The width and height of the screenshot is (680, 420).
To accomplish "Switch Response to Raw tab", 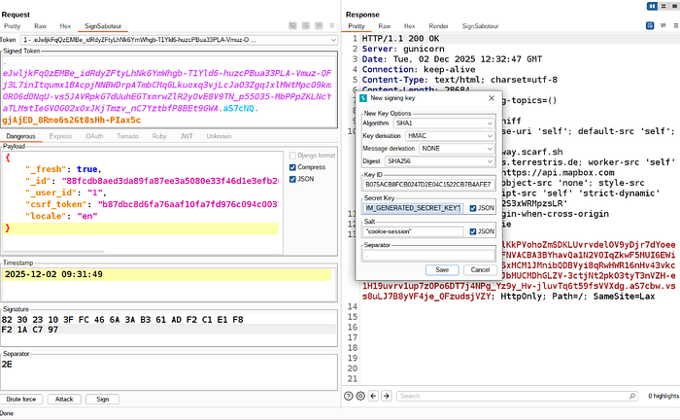I will coord(385,26).
